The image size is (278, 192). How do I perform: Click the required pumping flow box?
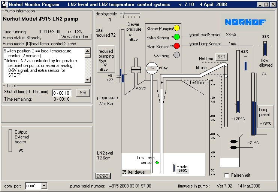tap(106, 59)
